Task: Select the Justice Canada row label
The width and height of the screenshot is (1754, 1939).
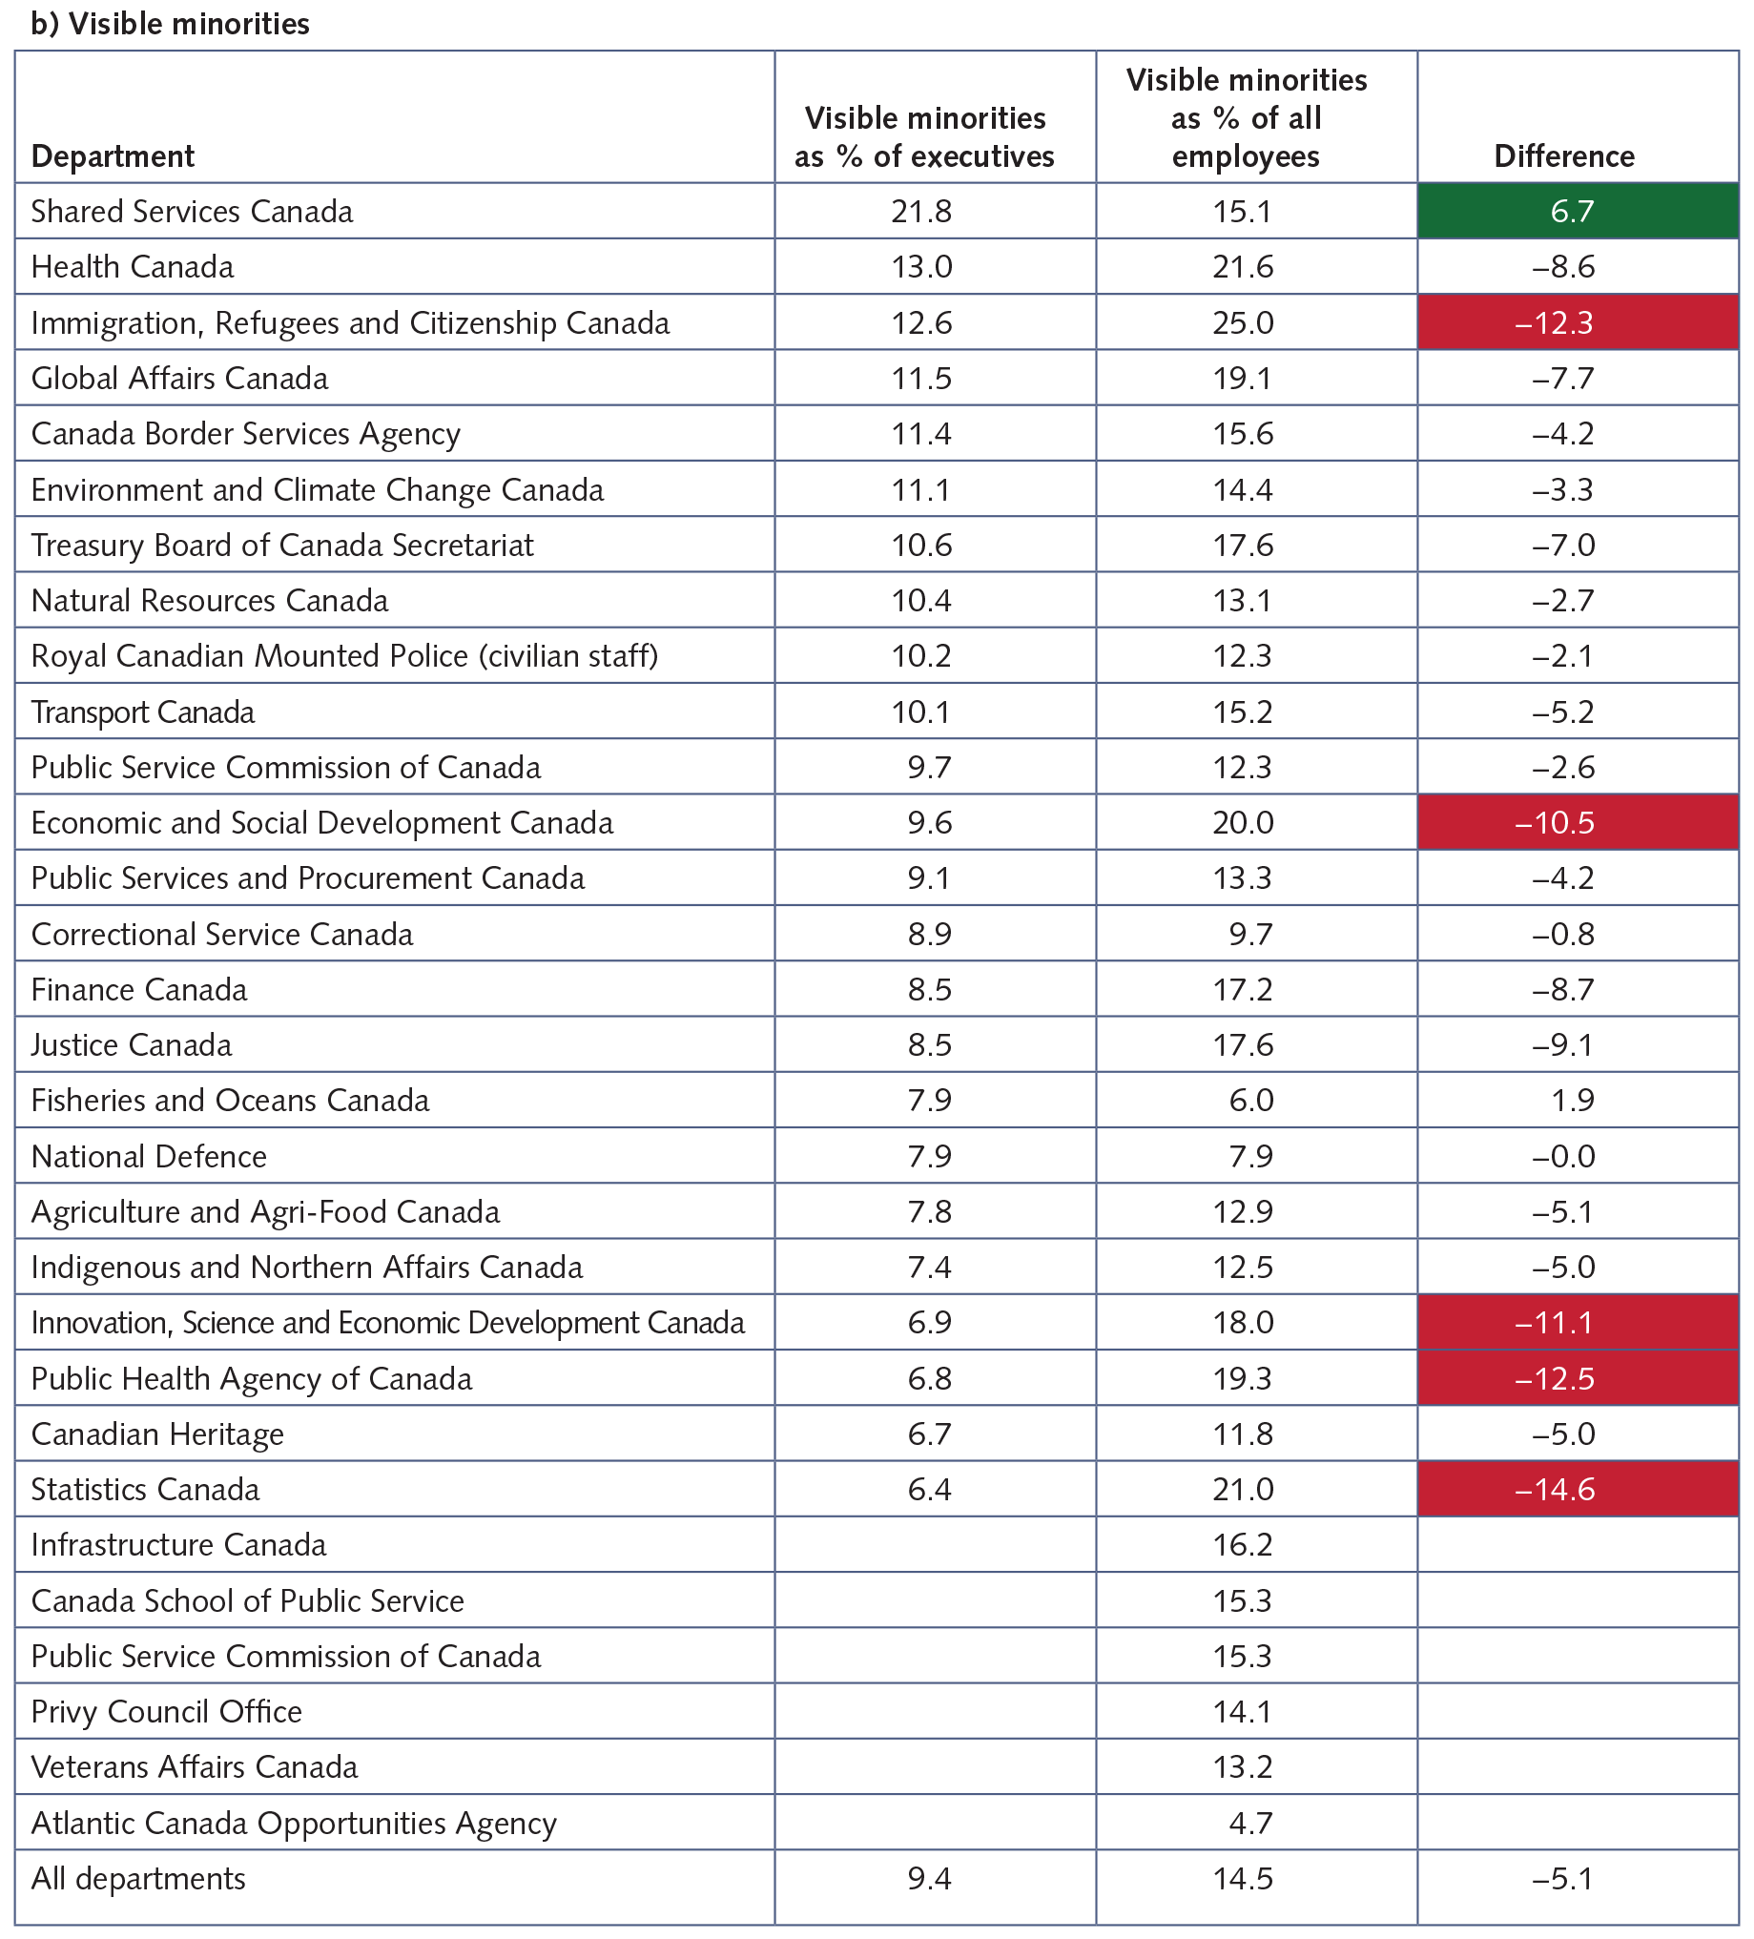Action: point(132,1044)
